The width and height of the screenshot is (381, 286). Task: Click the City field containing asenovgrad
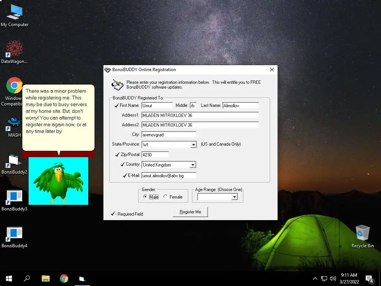[169, 135]
